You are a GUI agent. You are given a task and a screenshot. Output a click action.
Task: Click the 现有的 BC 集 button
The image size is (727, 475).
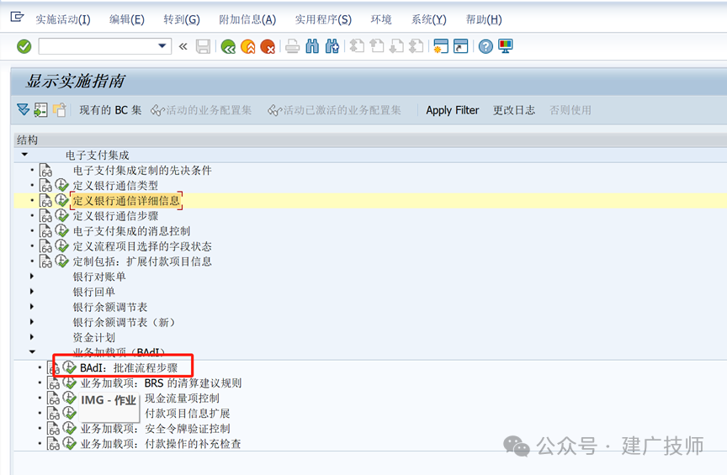click(x=110, y=110)
